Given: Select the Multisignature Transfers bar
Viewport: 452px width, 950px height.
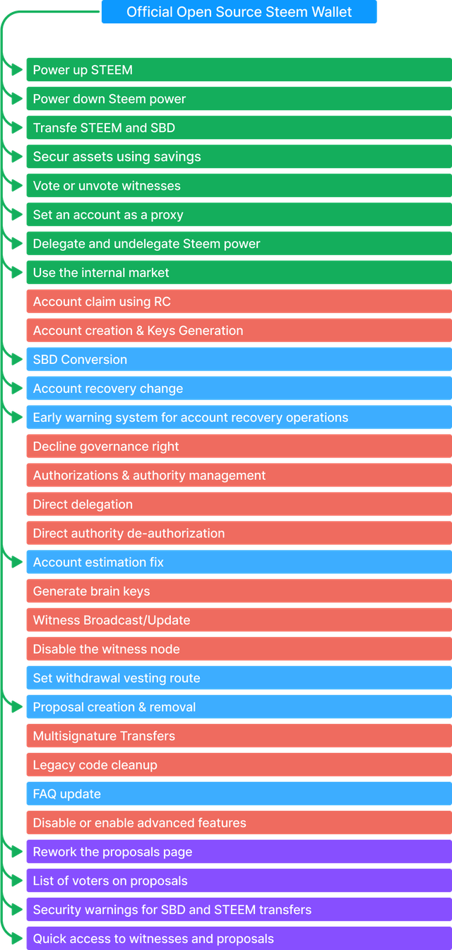Looking at the screenshot, I should [239, 737].
